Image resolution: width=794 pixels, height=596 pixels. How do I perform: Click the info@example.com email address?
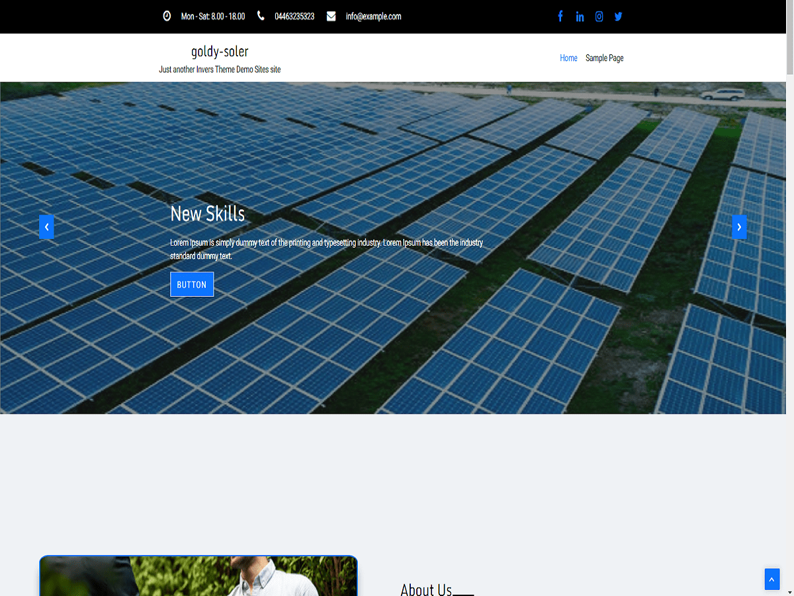373,16
